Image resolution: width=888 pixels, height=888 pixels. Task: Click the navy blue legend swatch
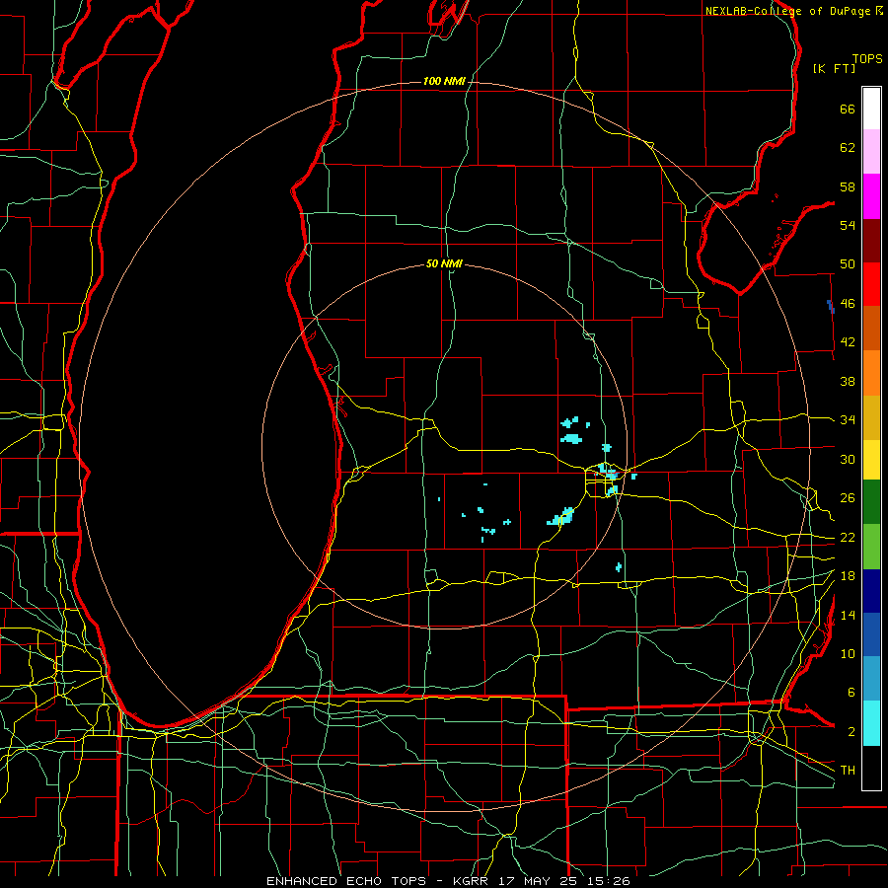coord(871,591)
